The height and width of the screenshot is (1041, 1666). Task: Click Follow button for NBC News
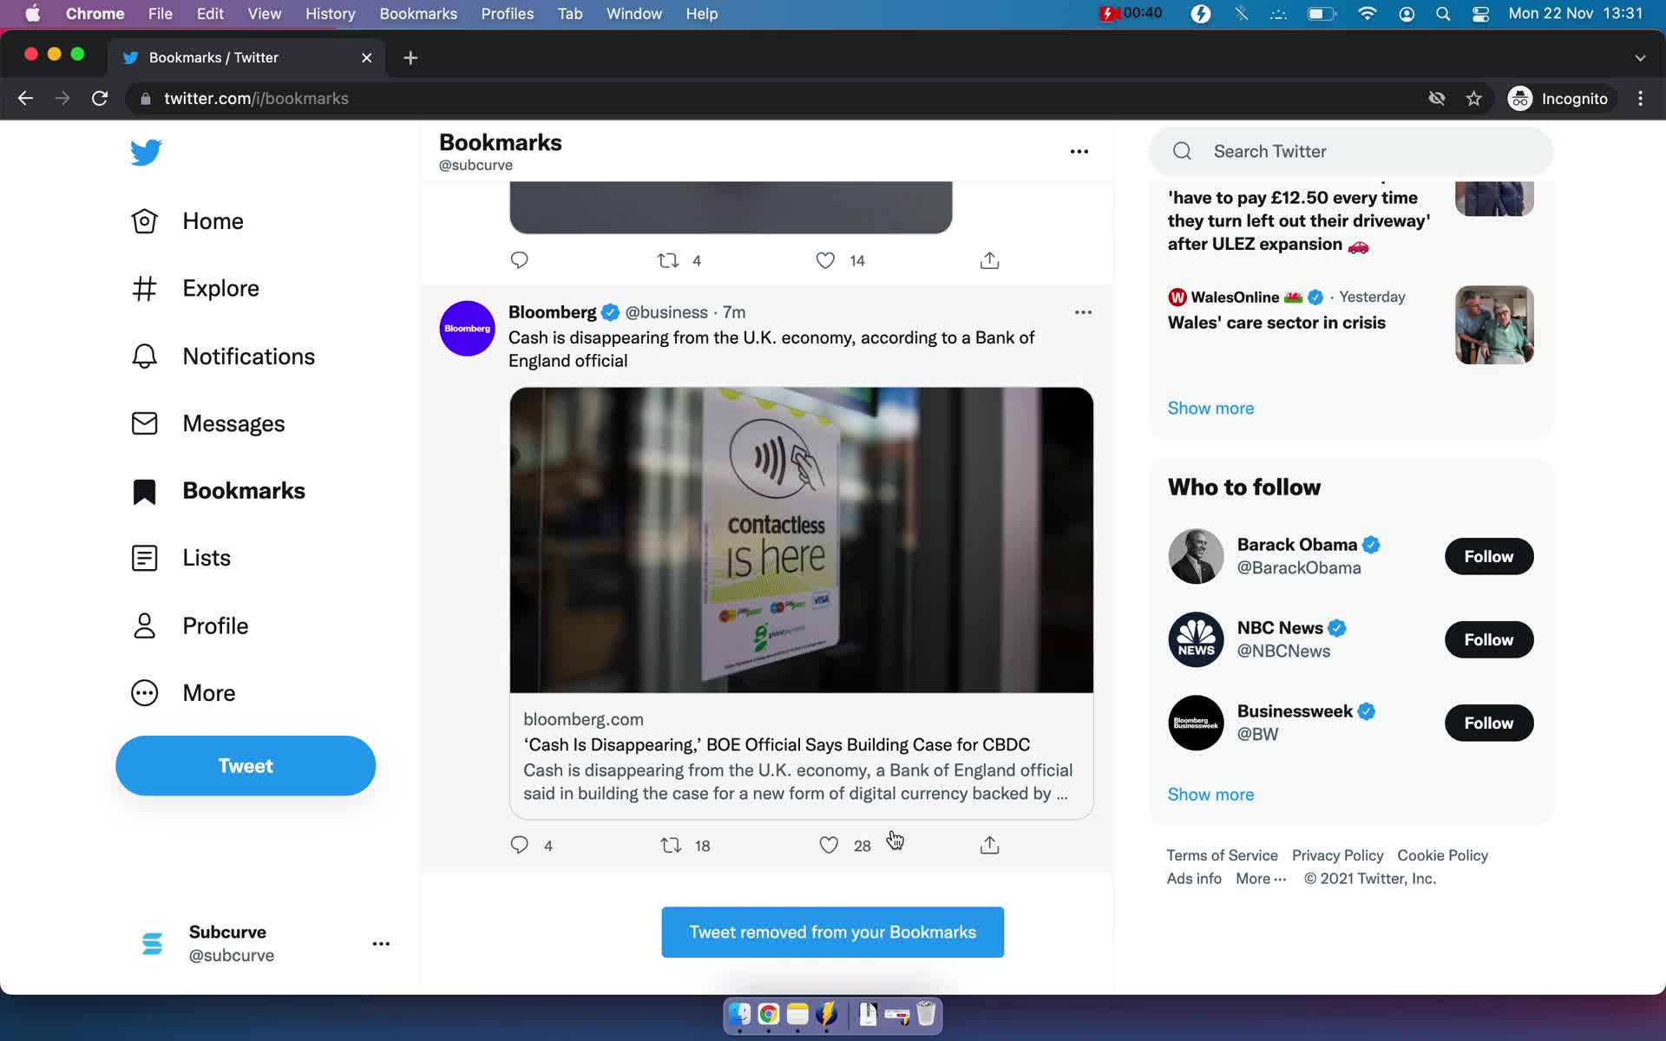[1490, 638]
